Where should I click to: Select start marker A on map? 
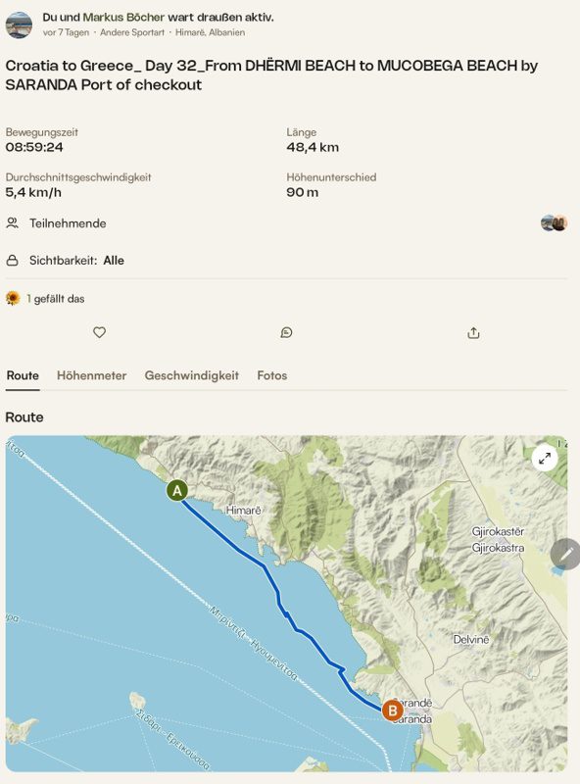177,491
